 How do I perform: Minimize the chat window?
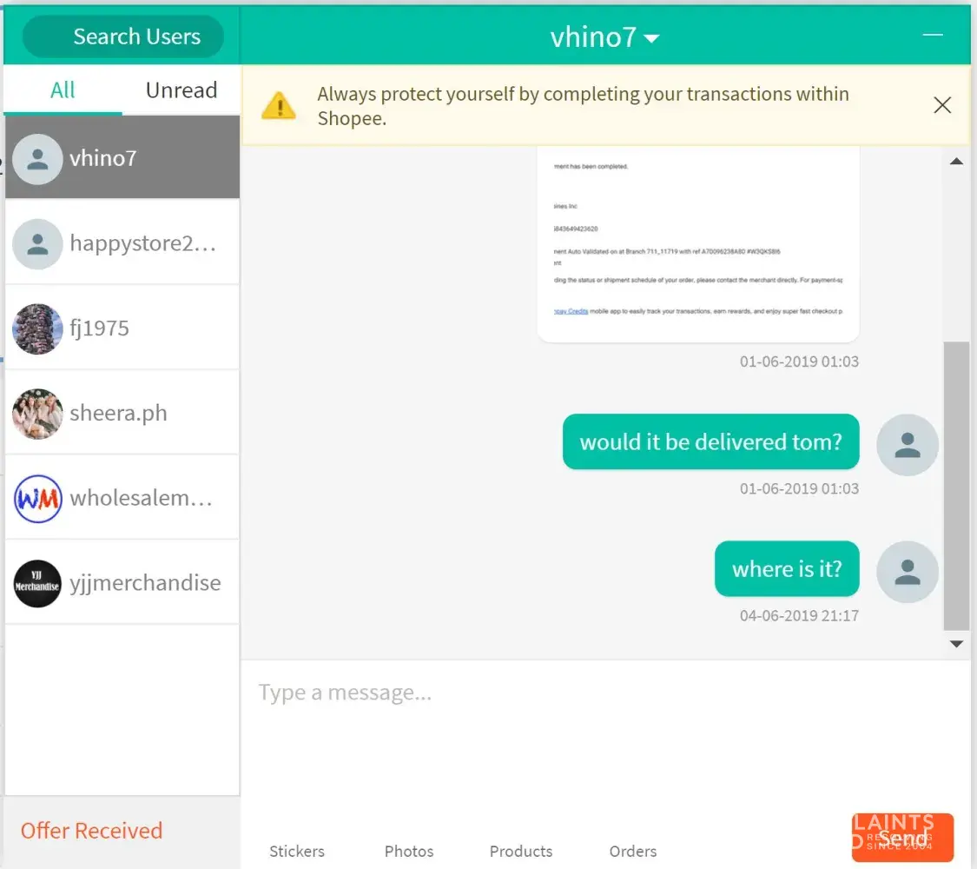933,35
